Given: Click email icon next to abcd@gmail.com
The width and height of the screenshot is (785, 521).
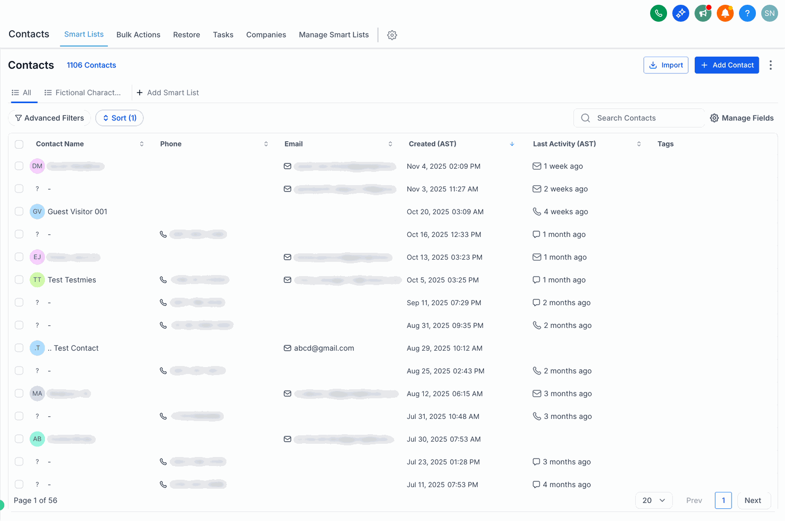Looking at the screenshot, I should coord(287,348).
